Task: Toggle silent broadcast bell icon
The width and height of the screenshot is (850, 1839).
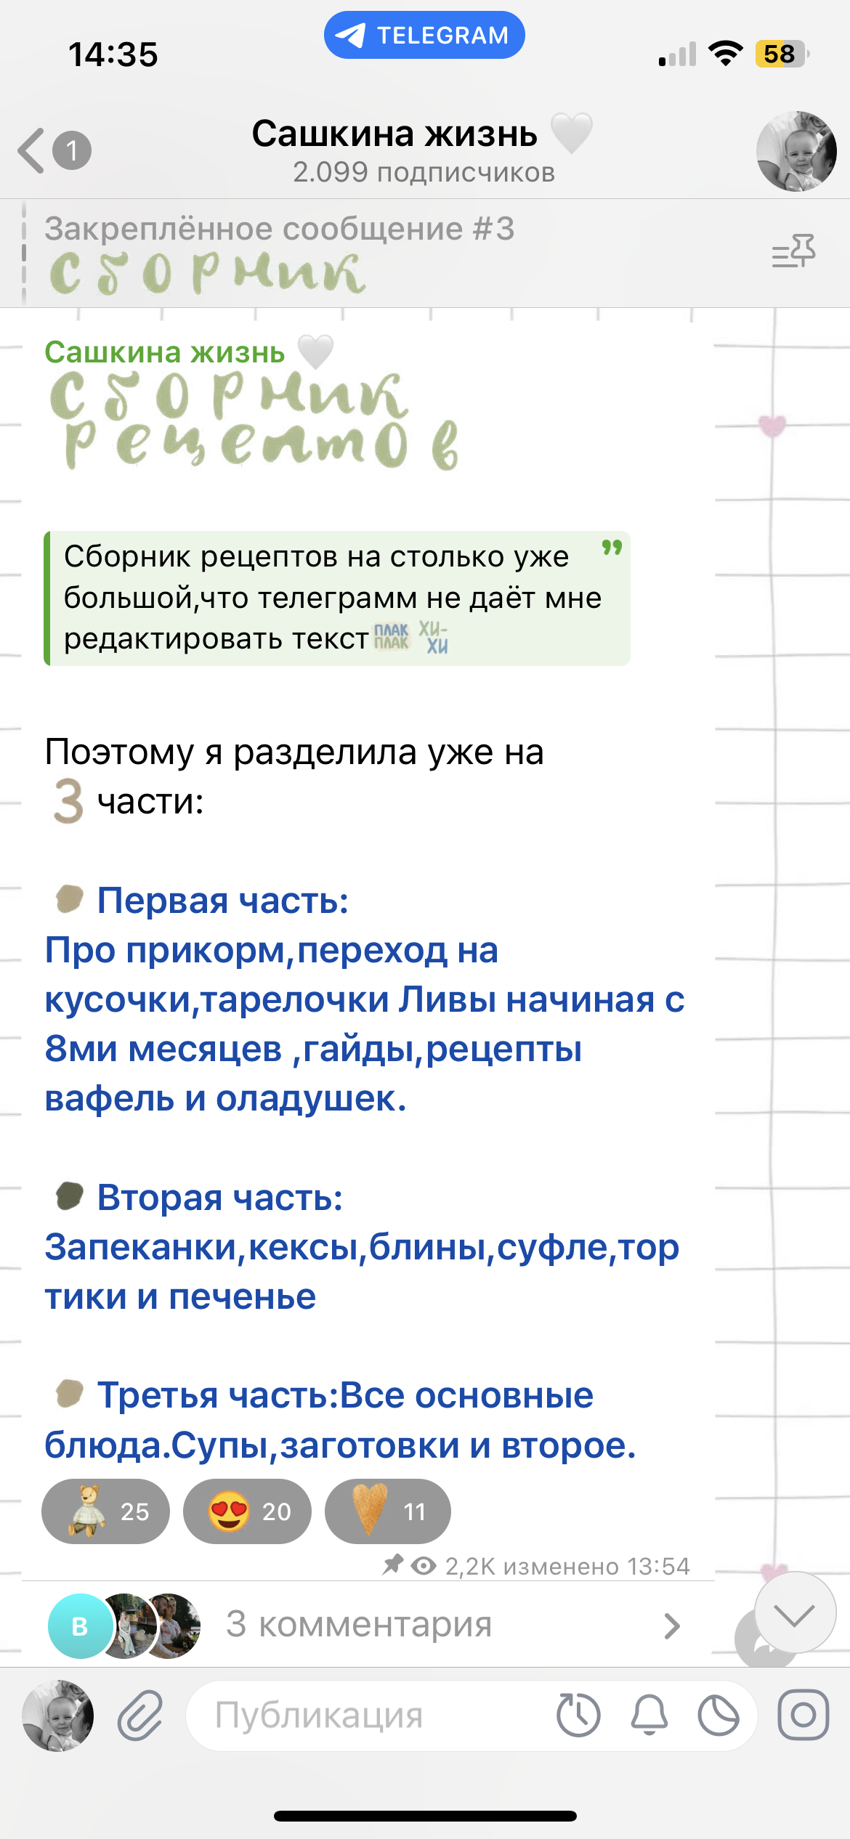Action: pos(649,1716)
